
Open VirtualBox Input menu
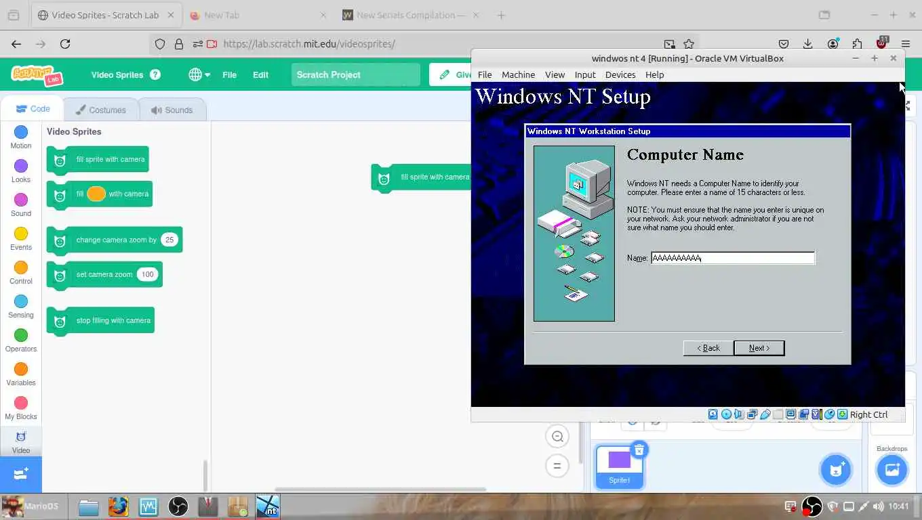coord(585,74)
